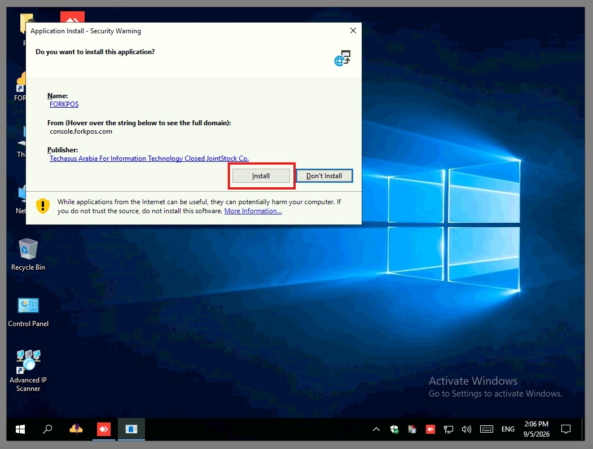Click the Install button
The height and width of the screenshot is (449, 593).
[x=261, y=176]
